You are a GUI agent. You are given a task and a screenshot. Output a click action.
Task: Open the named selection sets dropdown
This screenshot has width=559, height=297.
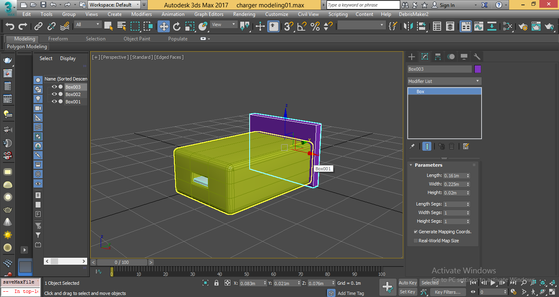pos(361,25)
